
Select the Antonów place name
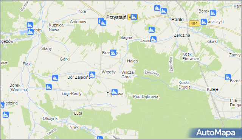pyautogui.click(x=78, y=22)
